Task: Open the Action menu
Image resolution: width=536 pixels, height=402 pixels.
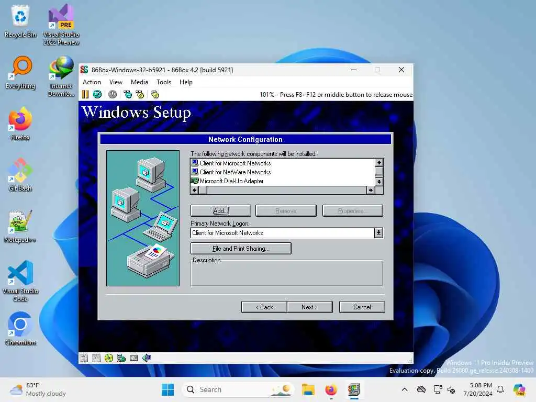Action: [x=92, y=82]
